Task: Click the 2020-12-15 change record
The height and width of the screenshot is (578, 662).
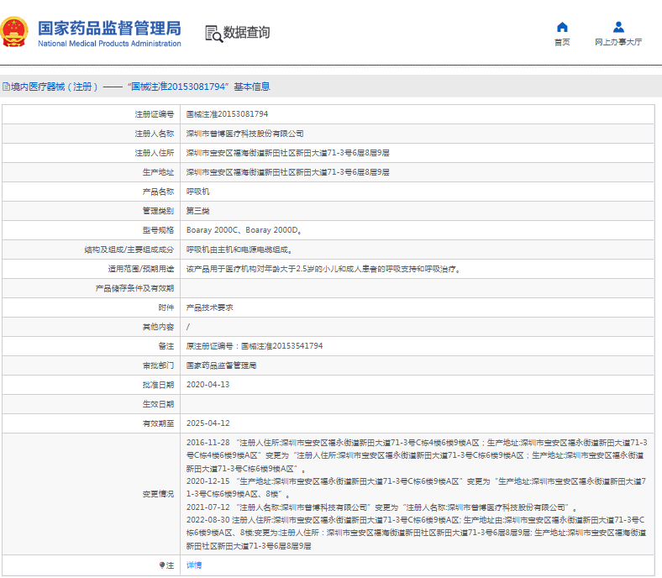Action: click(x=417, y=487)
